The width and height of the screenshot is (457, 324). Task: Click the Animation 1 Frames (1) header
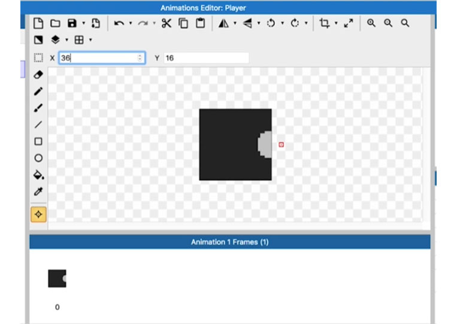click(229, 242)
